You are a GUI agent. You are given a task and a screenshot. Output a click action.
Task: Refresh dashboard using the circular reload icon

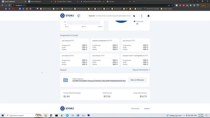79,16
